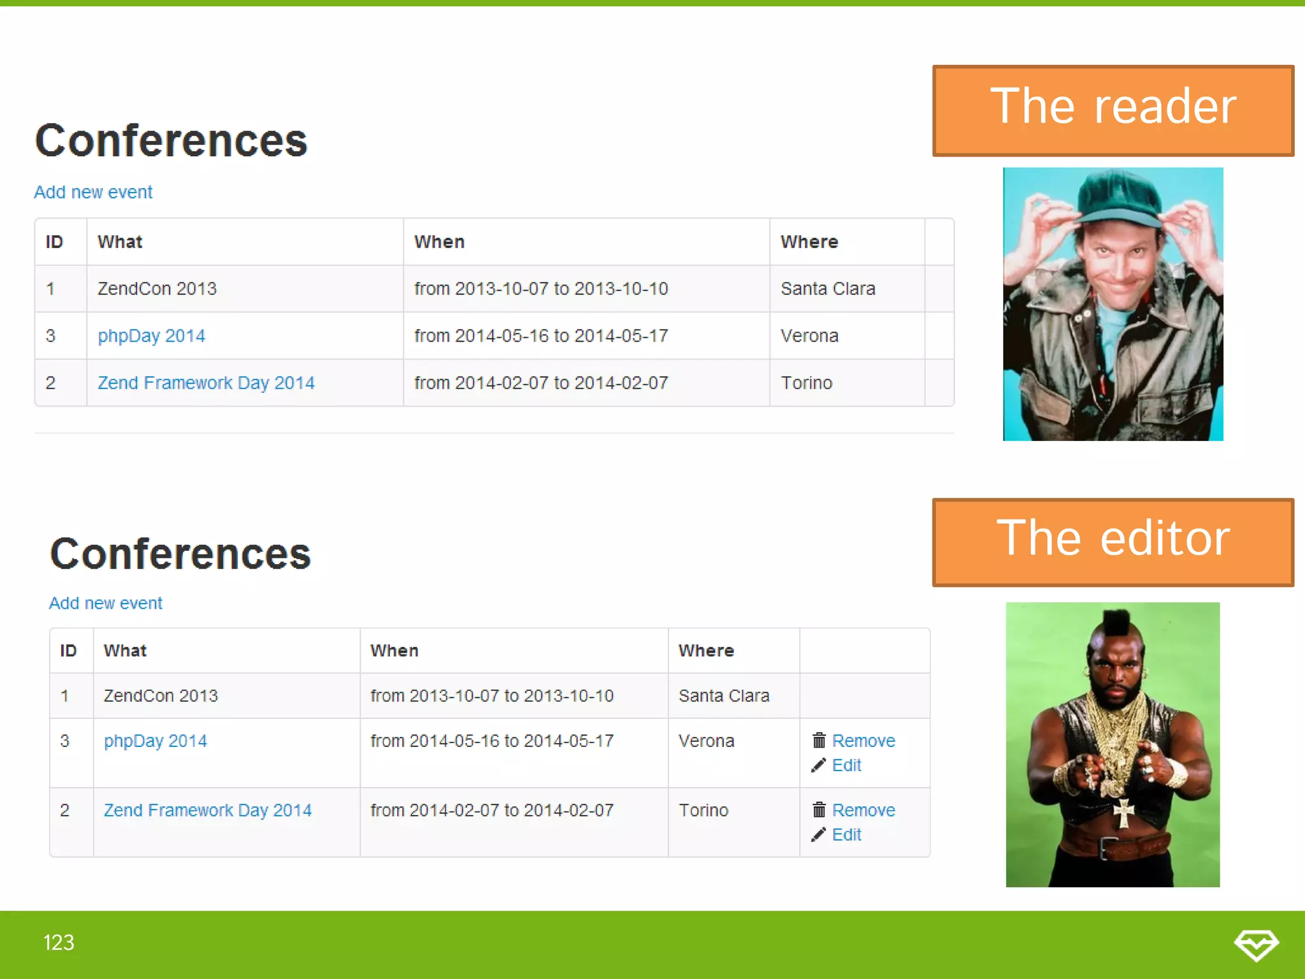Viewport: 1305px width, 979px height.
Task: Click pencil icon in phpDay 2014 row
Action: (819, 765)
